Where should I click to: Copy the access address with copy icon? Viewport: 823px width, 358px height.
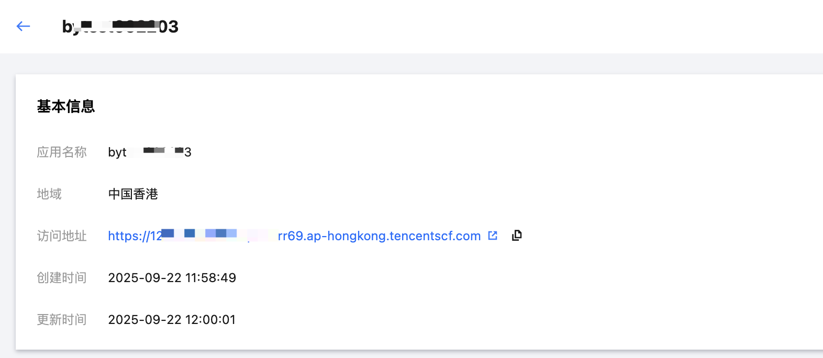pos(517,236)
